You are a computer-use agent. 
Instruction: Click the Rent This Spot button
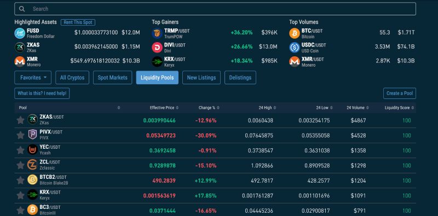click(x=78, y=22)
